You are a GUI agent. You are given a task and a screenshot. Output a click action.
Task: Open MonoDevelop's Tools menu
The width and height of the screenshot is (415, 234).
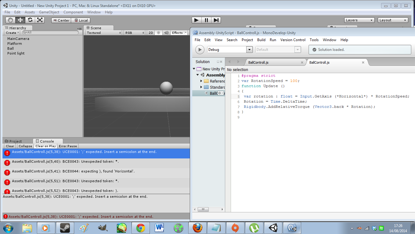(x=314, y=40)
